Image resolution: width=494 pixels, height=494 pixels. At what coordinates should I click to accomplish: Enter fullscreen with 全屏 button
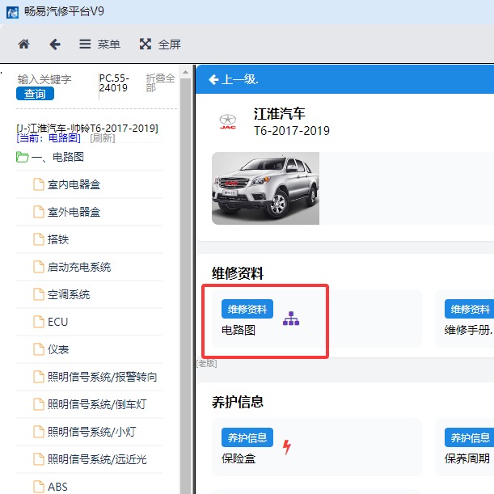click(x=160, y=44)
